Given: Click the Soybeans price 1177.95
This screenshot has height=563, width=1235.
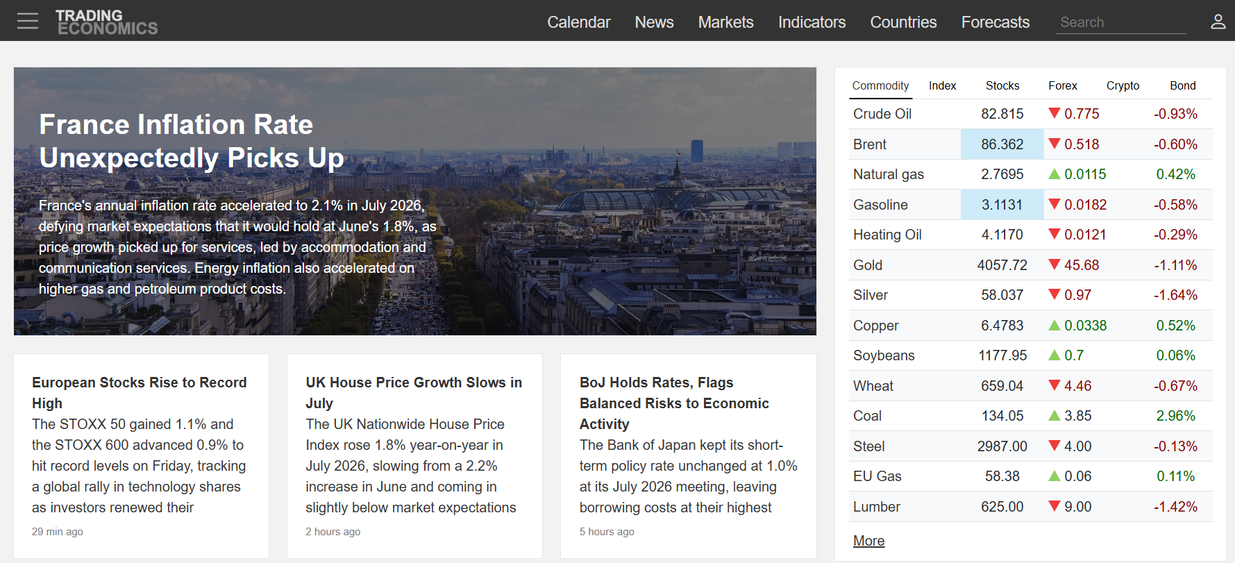Looking at the screenshot, I should [x=1002, y=355].
